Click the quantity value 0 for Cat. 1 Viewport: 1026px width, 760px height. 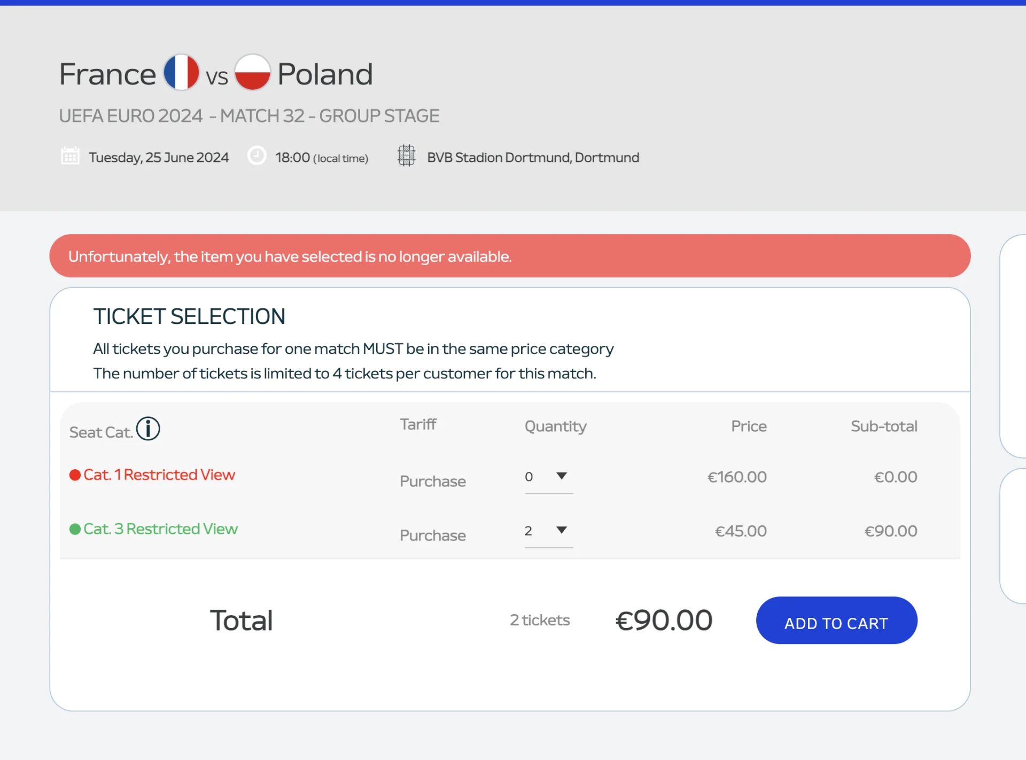pyautogui.click(x=528, y=477)
